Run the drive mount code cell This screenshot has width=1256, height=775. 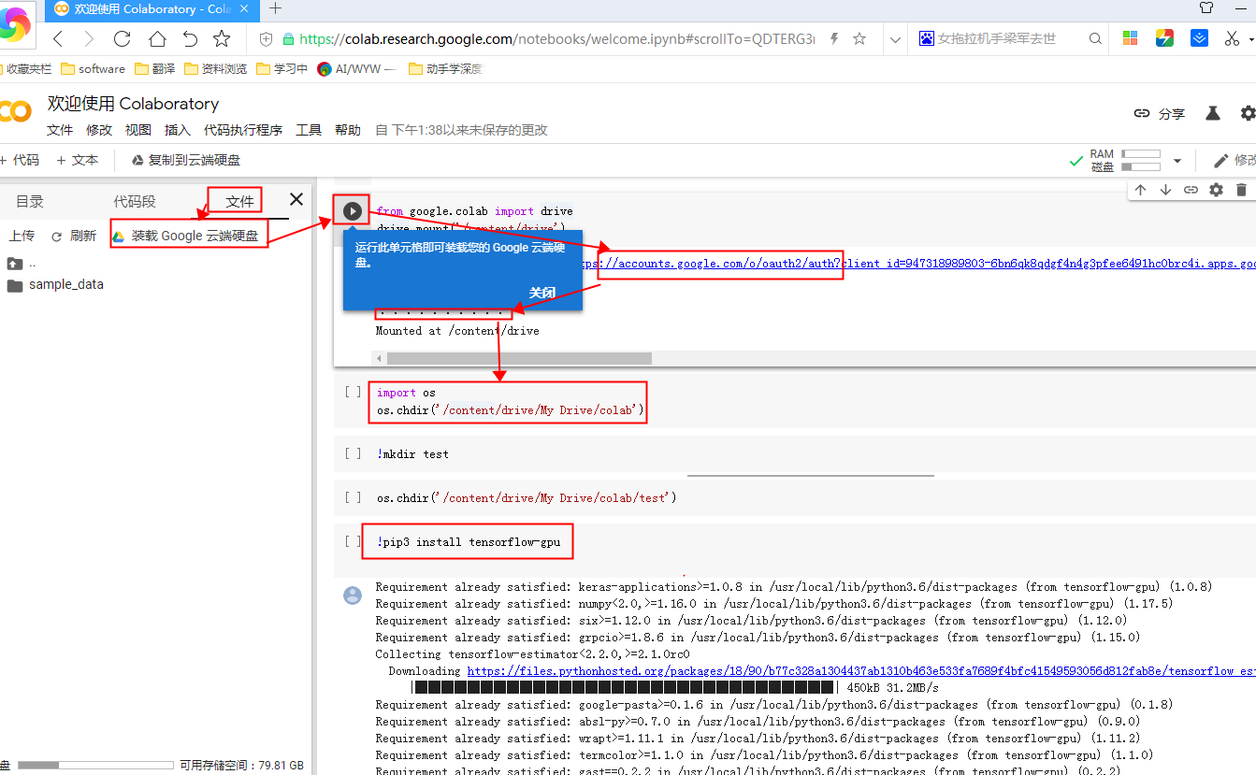pos(352,211)
